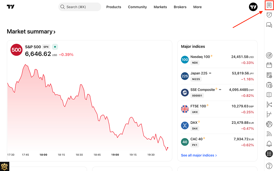Click into the Search field

(80, 7)
